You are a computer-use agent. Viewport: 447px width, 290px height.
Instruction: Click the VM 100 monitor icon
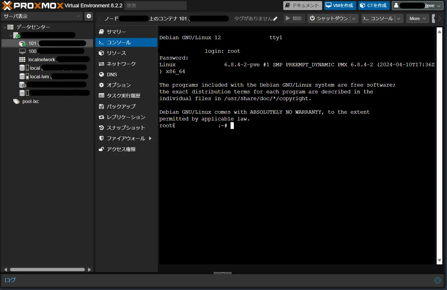[x=22, y=51]
